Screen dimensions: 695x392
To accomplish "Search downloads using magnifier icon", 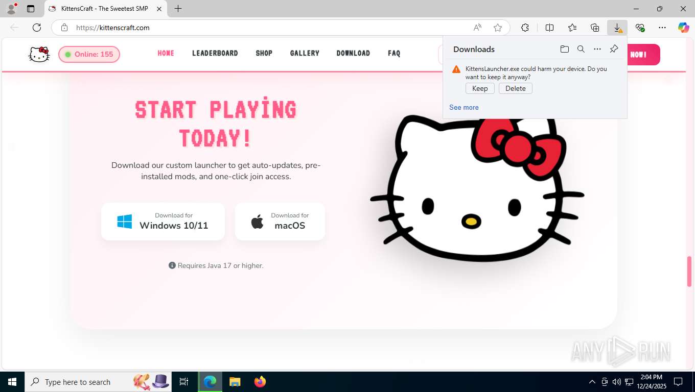I will click(581, 49).
